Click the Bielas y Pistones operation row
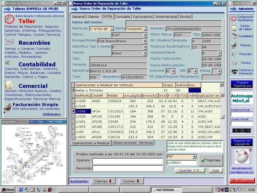 click(137, 91)
